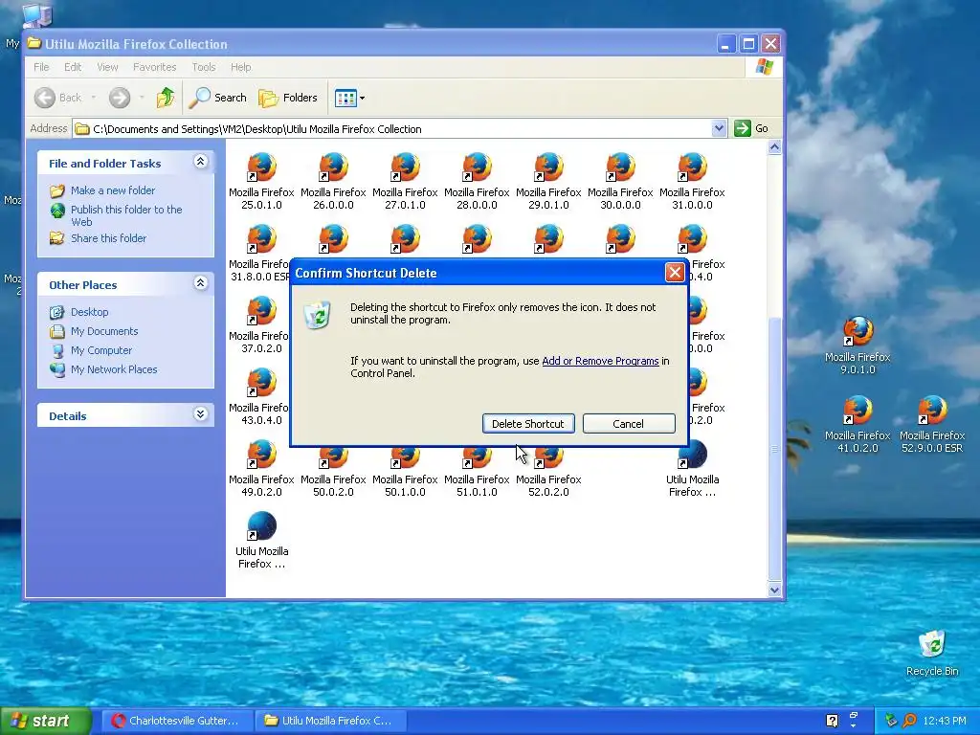980x735 pixels.
Task: Click Share this folder link
Action: pos(108,238)
